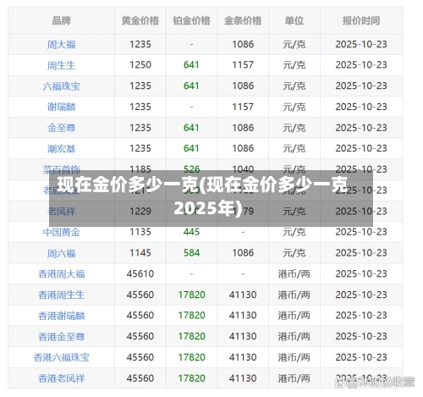
Task: Select platinum price 584 in 周六福 row
Action: pos(191,253)
